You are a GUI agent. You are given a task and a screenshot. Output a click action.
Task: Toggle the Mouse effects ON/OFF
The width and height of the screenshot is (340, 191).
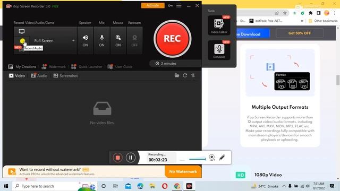118,40
